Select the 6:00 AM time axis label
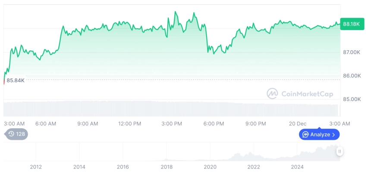Screen dimensions: 371x172 [46, 124]
